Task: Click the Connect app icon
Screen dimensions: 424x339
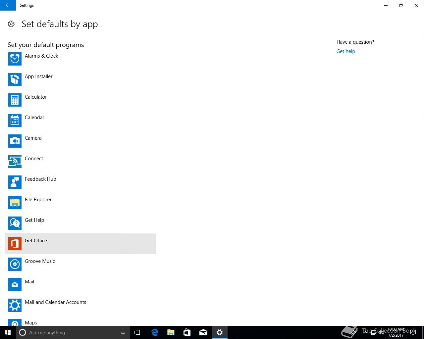Action: pos(15,162)
